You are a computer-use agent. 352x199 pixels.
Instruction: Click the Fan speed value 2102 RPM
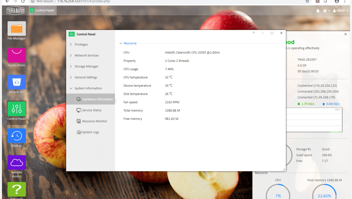click(172, 102)
